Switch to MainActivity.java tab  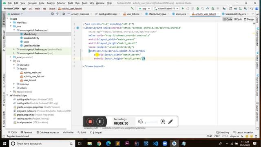coord(157,14)
